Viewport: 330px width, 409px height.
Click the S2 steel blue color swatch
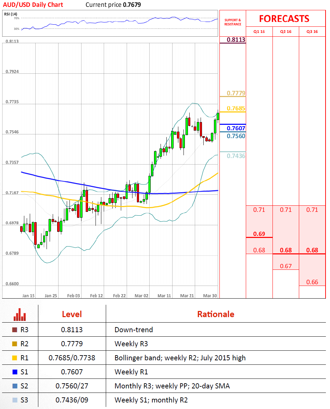pos(15,386)
